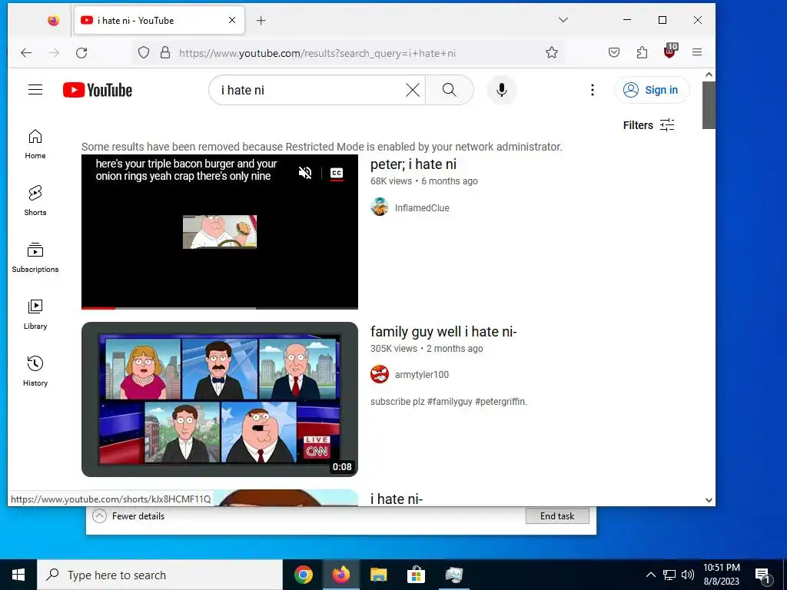787x590 pixels.
Task: Launch Chrome from the taskbar
Action: [x=304, y=575]
